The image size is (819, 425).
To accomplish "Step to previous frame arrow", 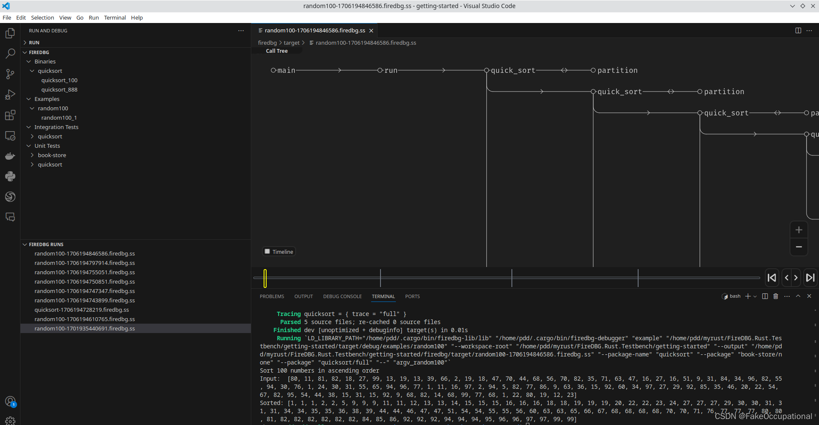I will 787,278.
